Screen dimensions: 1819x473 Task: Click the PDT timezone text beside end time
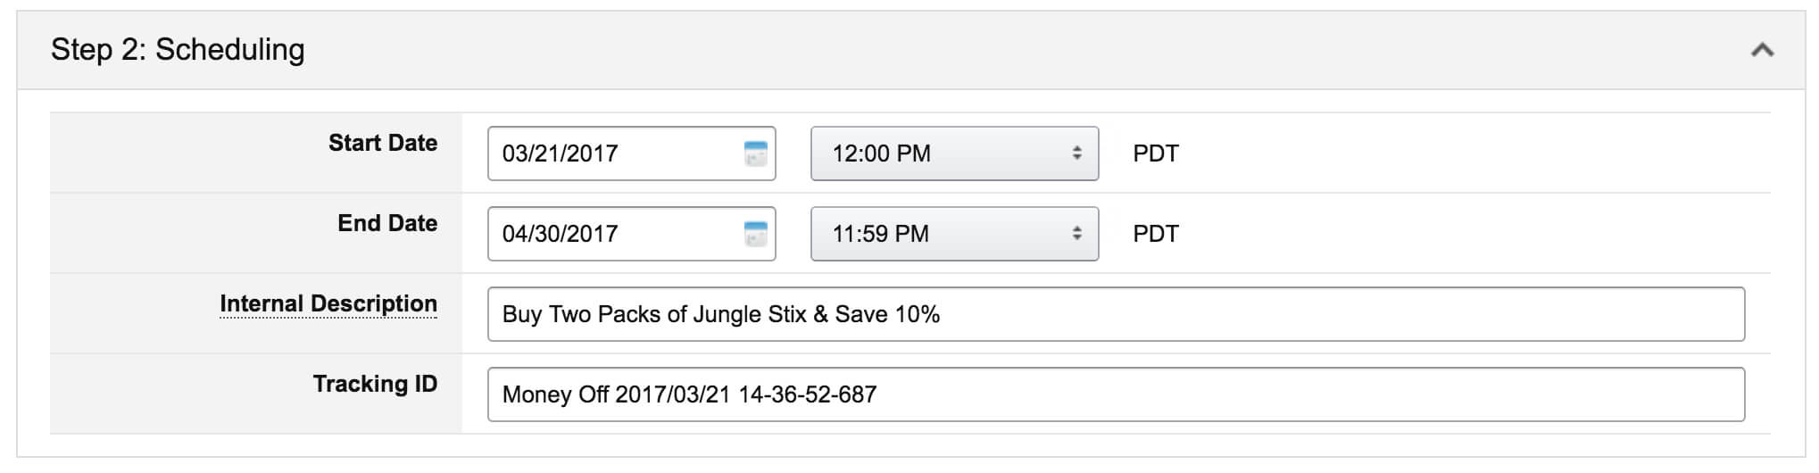click(x=1156, y=234)
